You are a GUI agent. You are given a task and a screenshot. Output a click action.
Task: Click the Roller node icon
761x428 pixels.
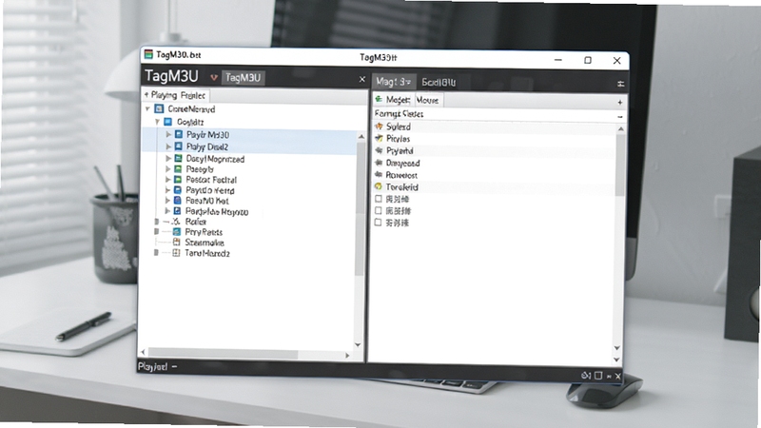click(x=176, y=222)
